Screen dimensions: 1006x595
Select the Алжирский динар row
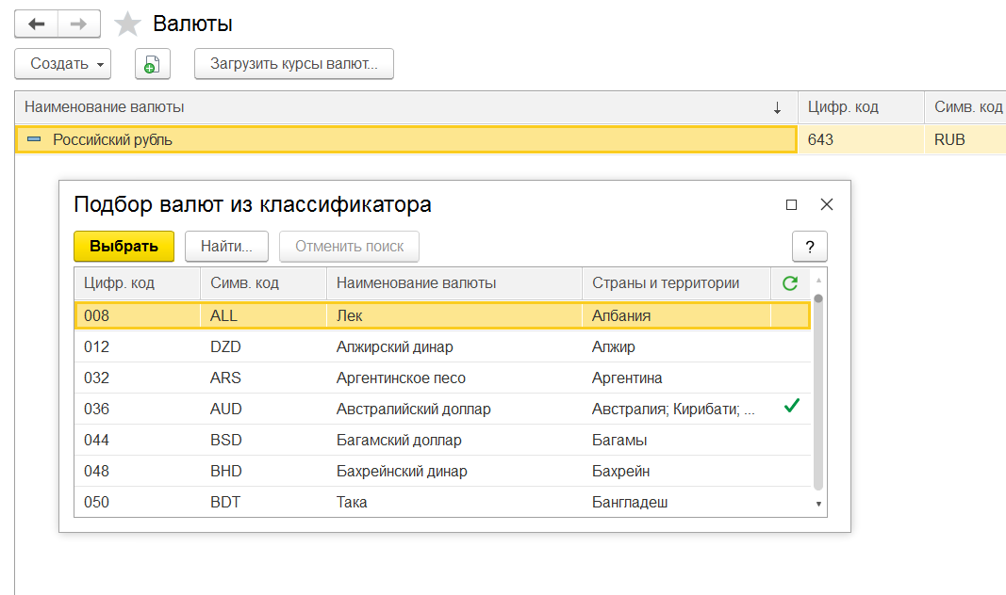(443, 347)
